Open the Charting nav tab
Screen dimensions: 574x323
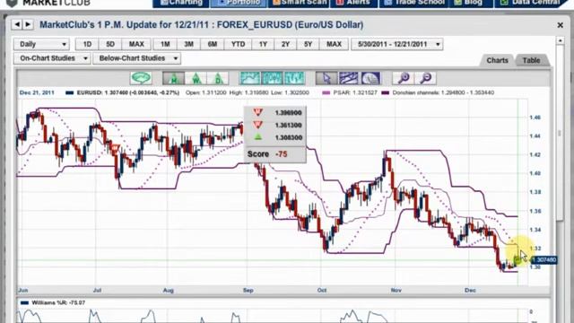point(181,3)
